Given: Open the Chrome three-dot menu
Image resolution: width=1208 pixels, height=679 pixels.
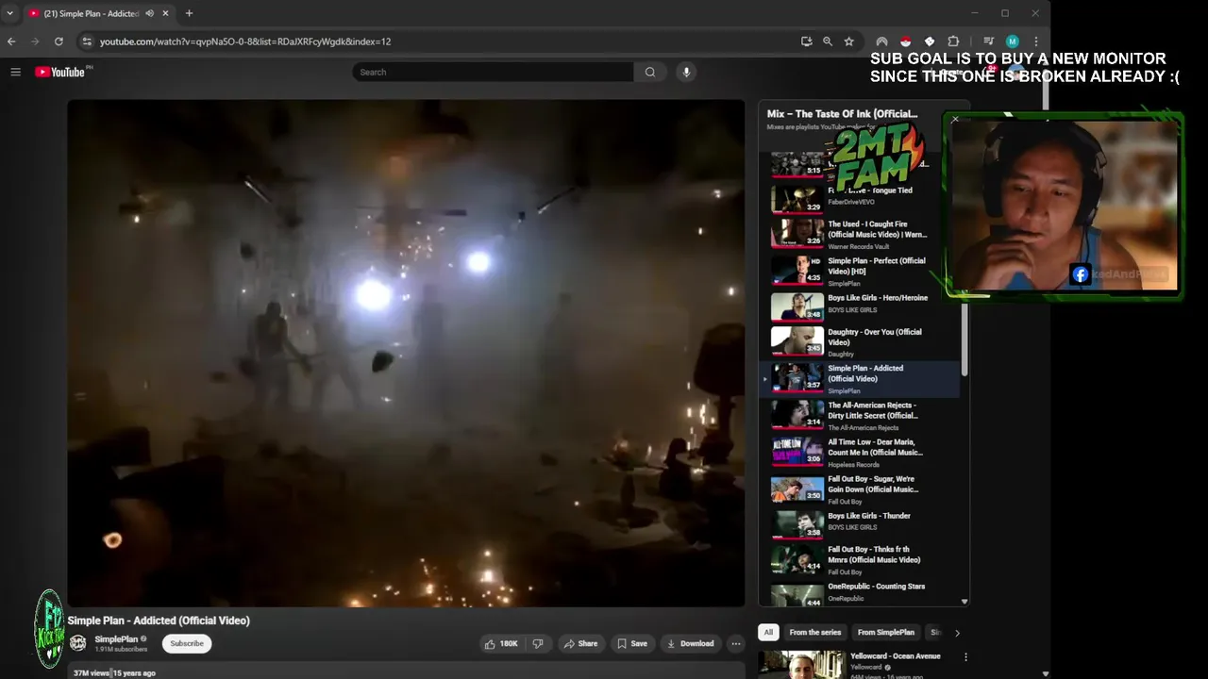Looking at the screenshot, I should pyautogui.click(x=1035, y=41).
